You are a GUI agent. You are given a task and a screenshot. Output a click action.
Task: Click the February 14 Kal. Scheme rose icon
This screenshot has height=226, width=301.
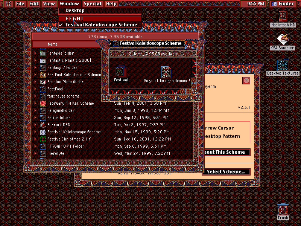coord(43,103)
